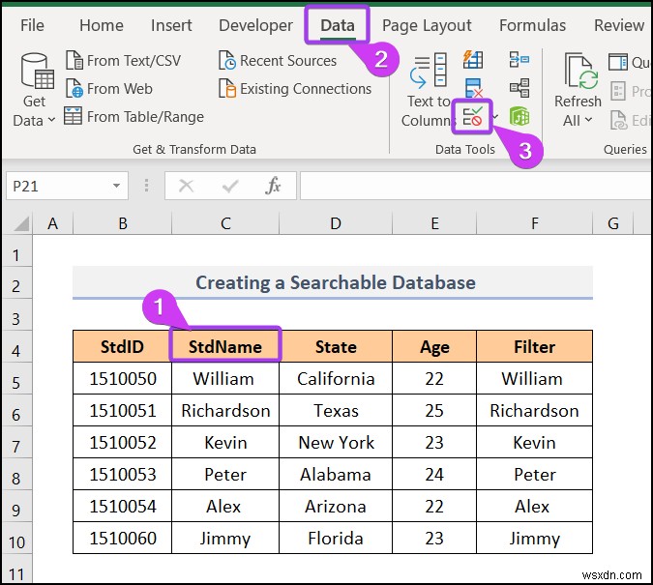Click the Data Validation icon
This screenshot has width=653, height=585.
tap(473, 117)
